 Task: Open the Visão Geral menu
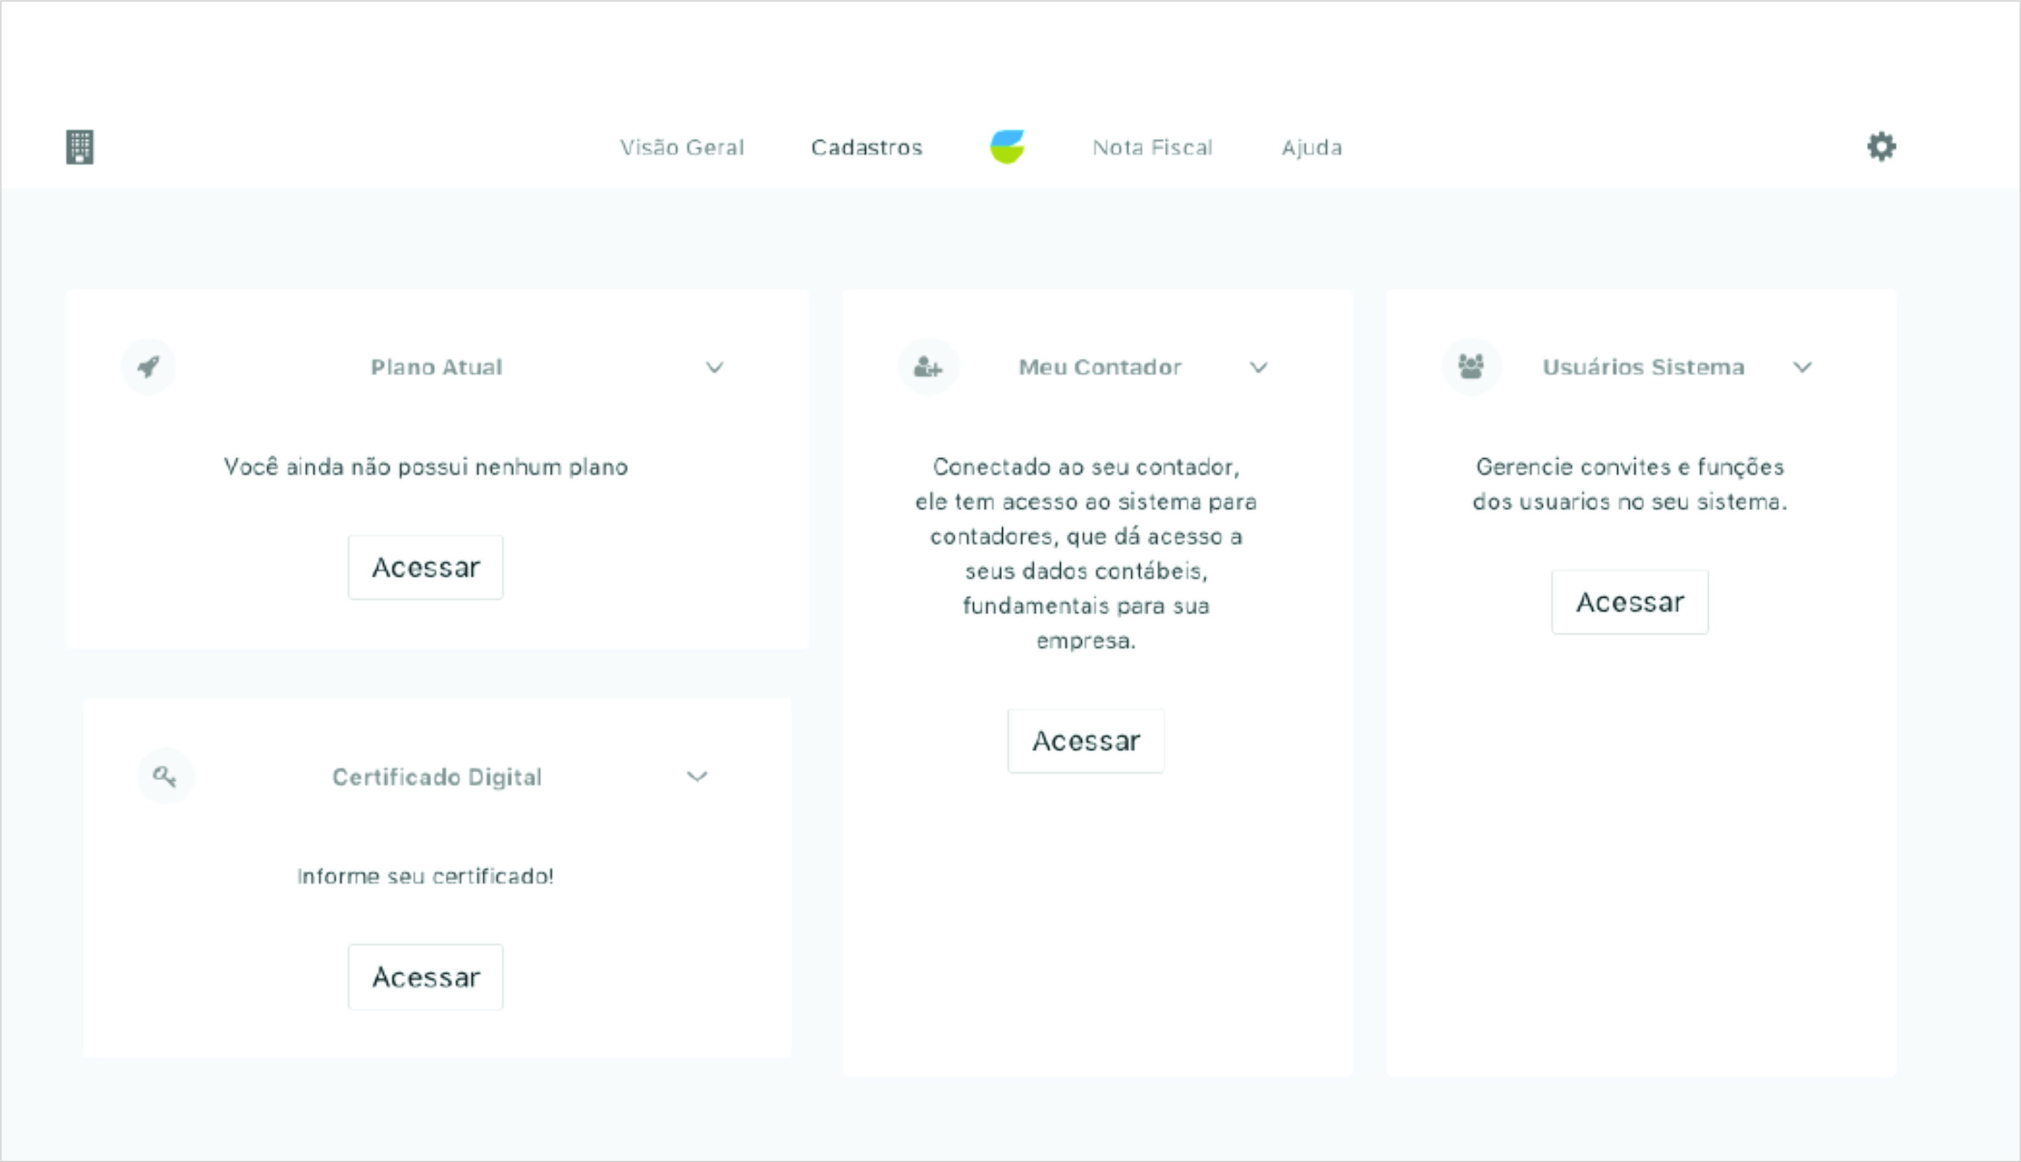tap(682, 147)
